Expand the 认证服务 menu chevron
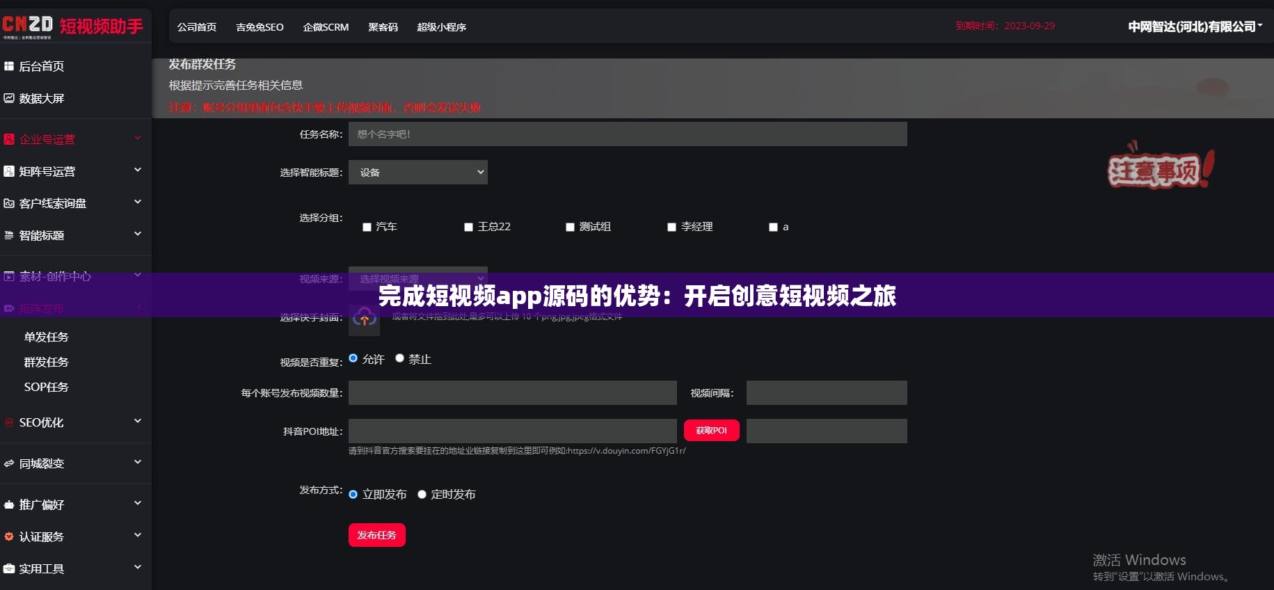Screen dimensions: 1274x590 coord(138,535)
